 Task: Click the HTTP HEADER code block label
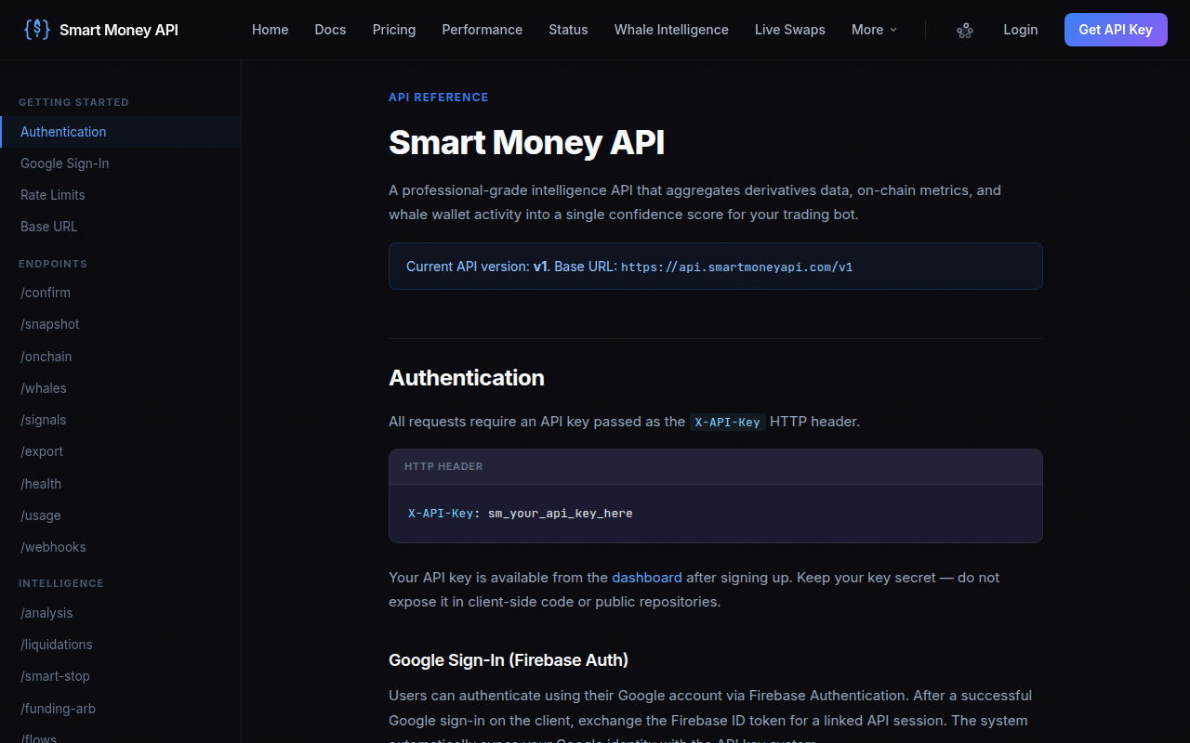click(x=443, y=466)
